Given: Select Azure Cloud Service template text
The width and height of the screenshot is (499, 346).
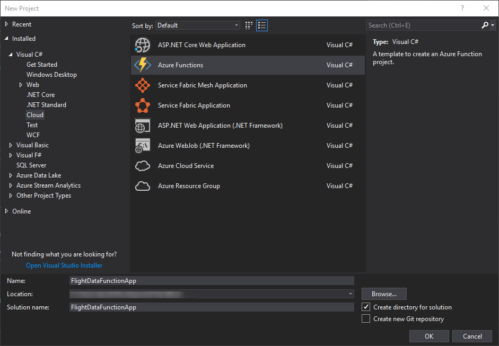Looking at the screenshot, I should (186, 166).
